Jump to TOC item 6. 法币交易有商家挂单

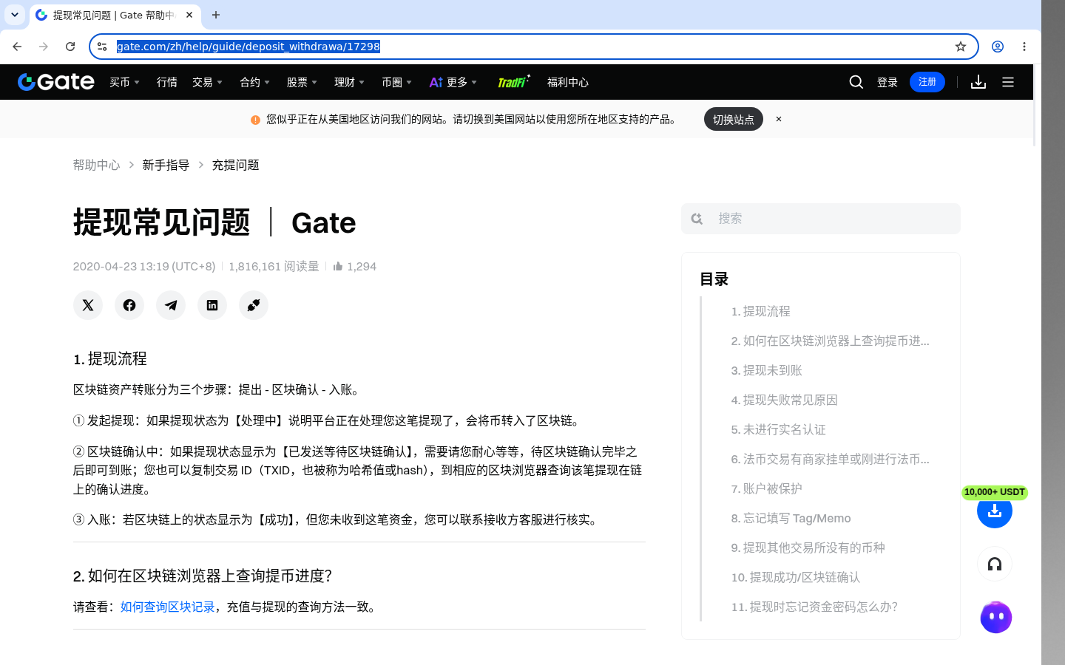(x=830, y=459)
